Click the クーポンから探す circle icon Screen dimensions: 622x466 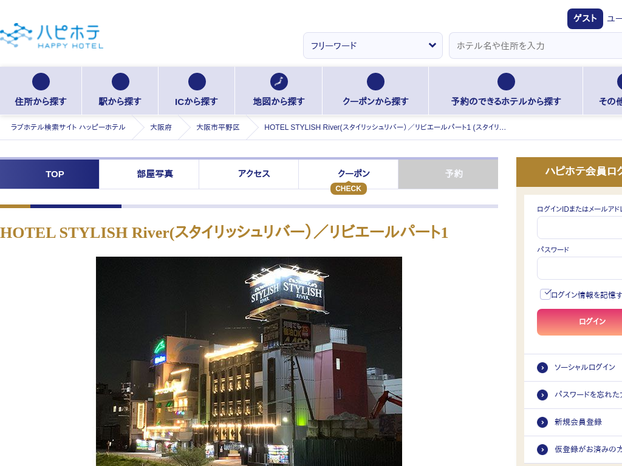[x=375, y=82]
